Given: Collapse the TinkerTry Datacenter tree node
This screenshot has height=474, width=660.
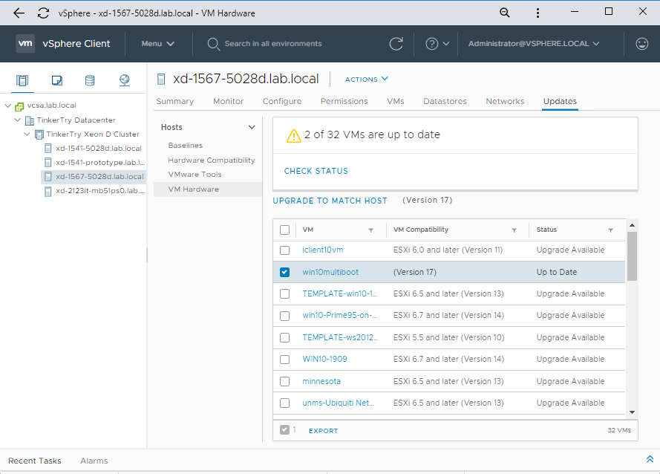Looking at the screenshot, I should point(18,120).
